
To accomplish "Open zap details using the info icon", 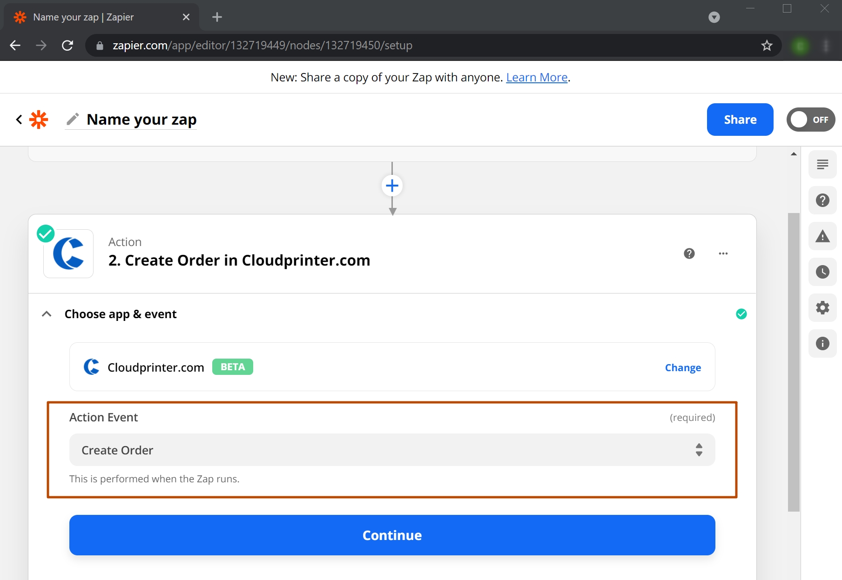I will click(822, 343).
